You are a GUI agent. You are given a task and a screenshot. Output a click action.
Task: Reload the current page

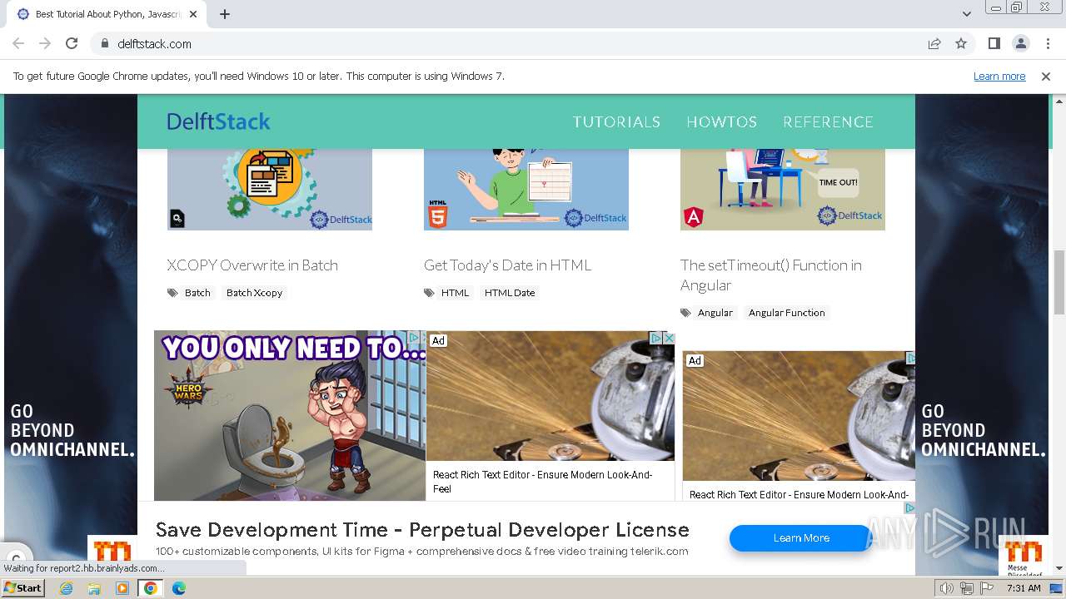[72, 43]
